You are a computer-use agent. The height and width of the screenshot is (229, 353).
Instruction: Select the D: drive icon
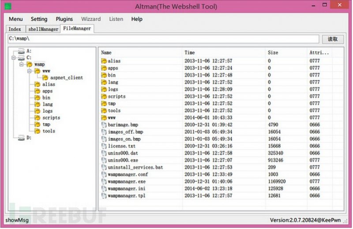coord(21,137)
